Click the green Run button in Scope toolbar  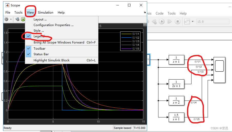pos(23,19)
